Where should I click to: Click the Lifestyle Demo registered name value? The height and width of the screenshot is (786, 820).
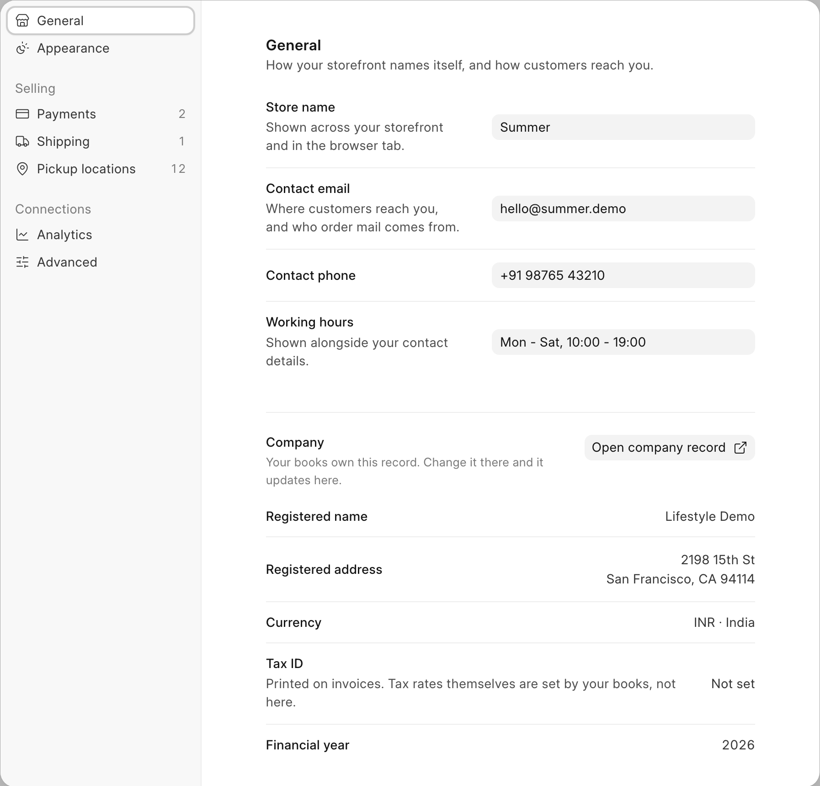coord(710,516)
